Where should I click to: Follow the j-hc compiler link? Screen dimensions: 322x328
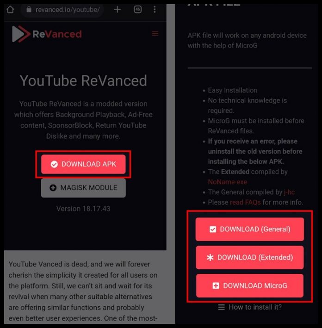(291, 192)
